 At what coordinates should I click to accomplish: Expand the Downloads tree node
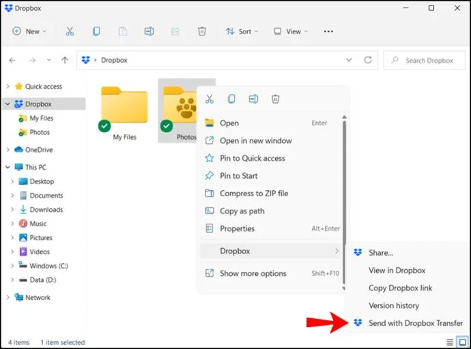click(x=12, y=209)
